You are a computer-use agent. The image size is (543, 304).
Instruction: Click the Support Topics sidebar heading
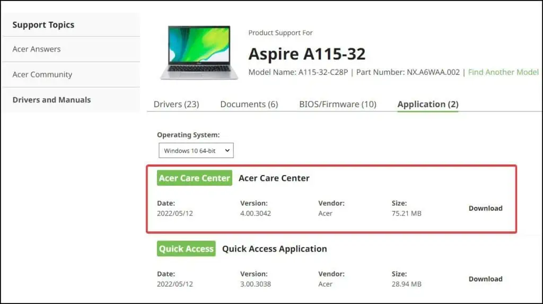point(43,25)
